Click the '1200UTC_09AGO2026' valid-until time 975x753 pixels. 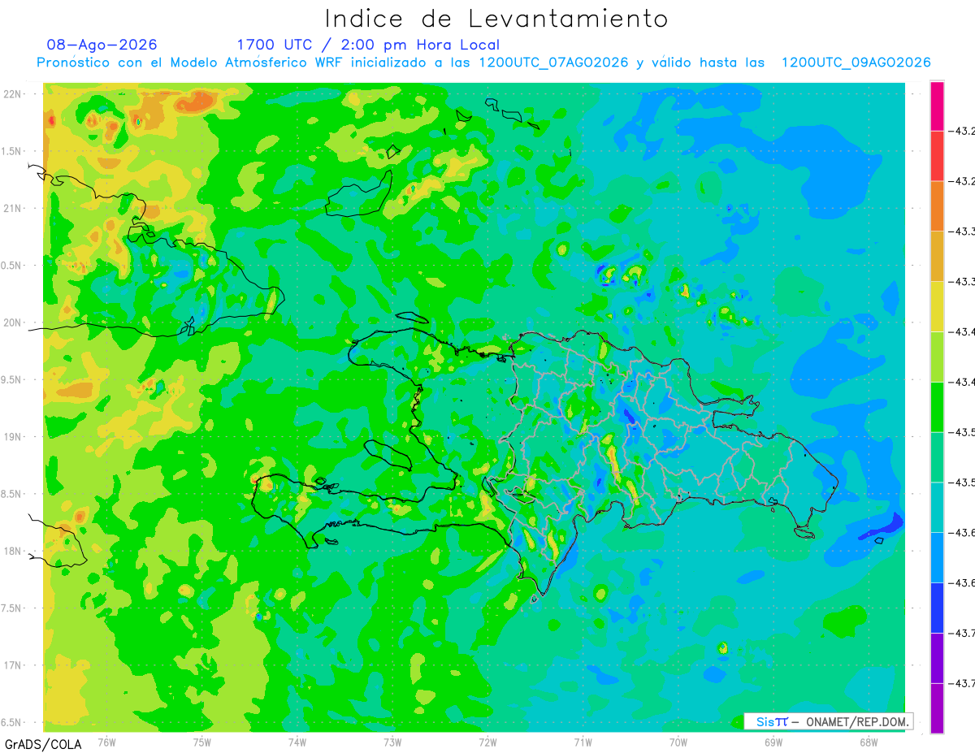tap(856, 63)
